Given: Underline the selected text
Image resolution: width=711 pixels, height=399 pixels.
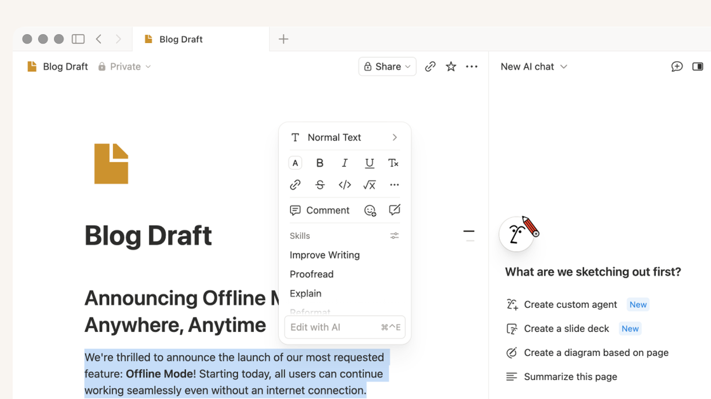Looking at the screenshot, I should [370, 163].
